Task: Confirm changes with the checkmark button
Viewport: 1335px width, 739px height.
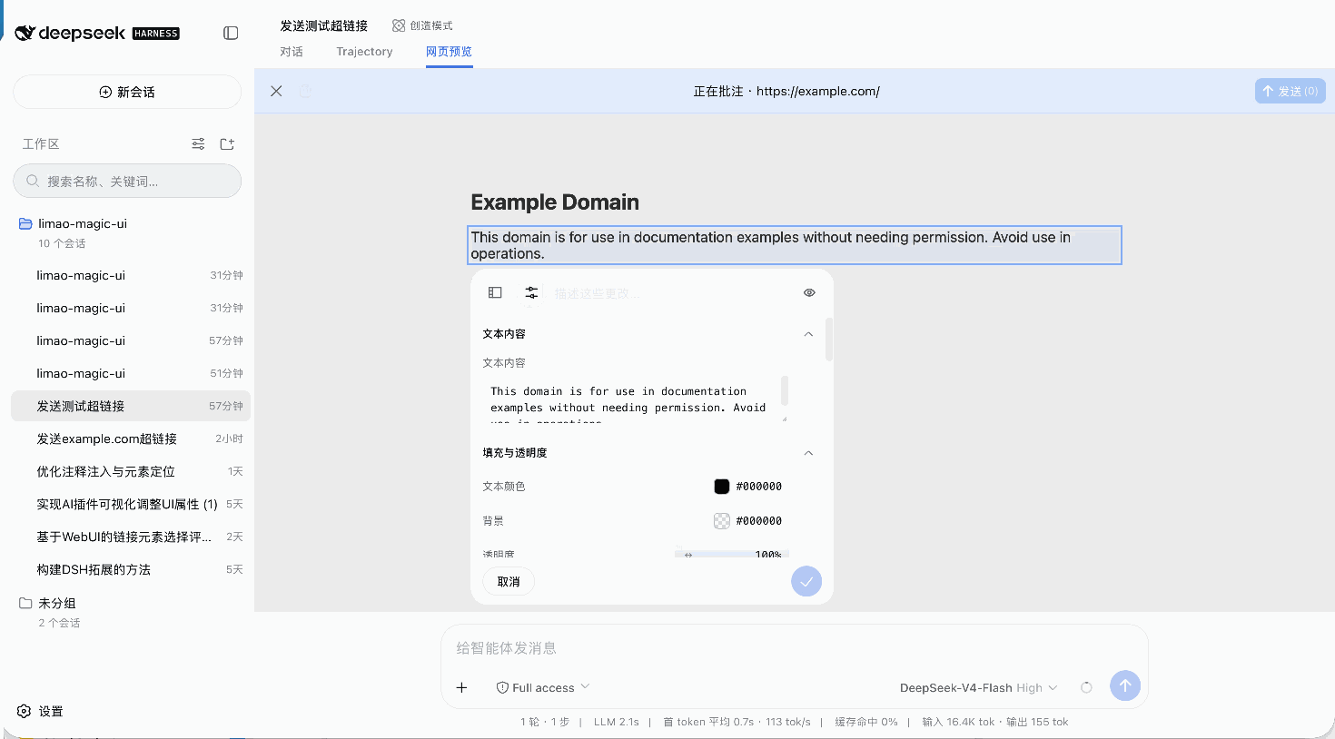Action: click(x=806, y=581)
